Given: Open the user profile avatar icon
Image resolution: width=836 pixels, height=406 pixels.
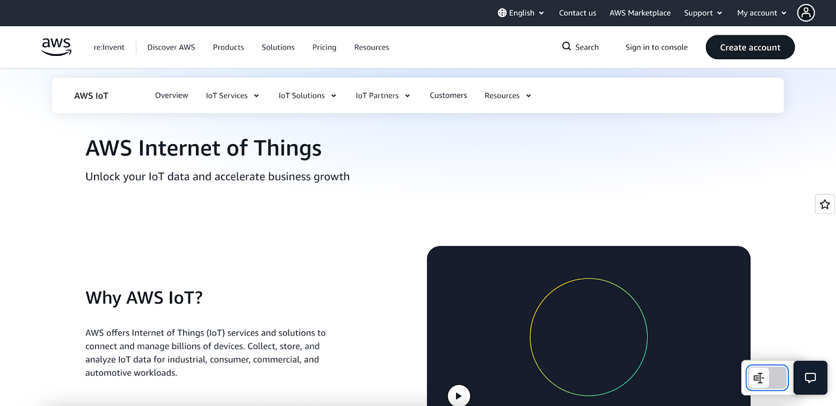Looking at the screenshot, I should [x=806, y=13].
